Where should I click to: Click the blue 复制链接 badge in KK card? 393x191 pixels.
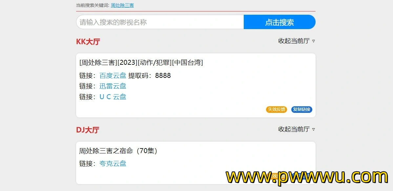pos(302,110)
